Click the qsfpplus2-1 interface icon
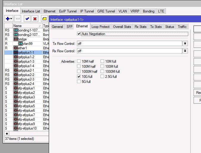Screen dimensions: 201x153 pos(16,70)
